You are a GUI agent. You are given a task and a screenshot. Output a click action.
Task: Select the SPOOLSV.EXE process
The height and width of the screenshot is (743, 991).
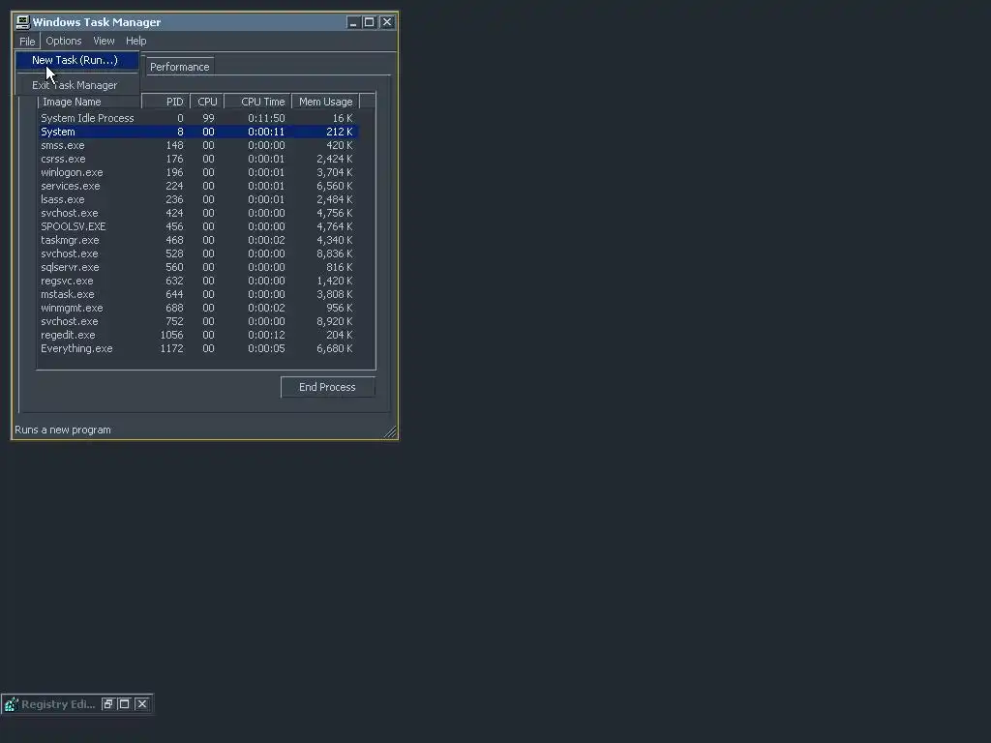click(x=198, y=226)
